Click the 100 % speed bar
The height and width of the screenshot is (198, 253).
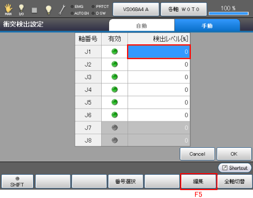coord(229,13)
